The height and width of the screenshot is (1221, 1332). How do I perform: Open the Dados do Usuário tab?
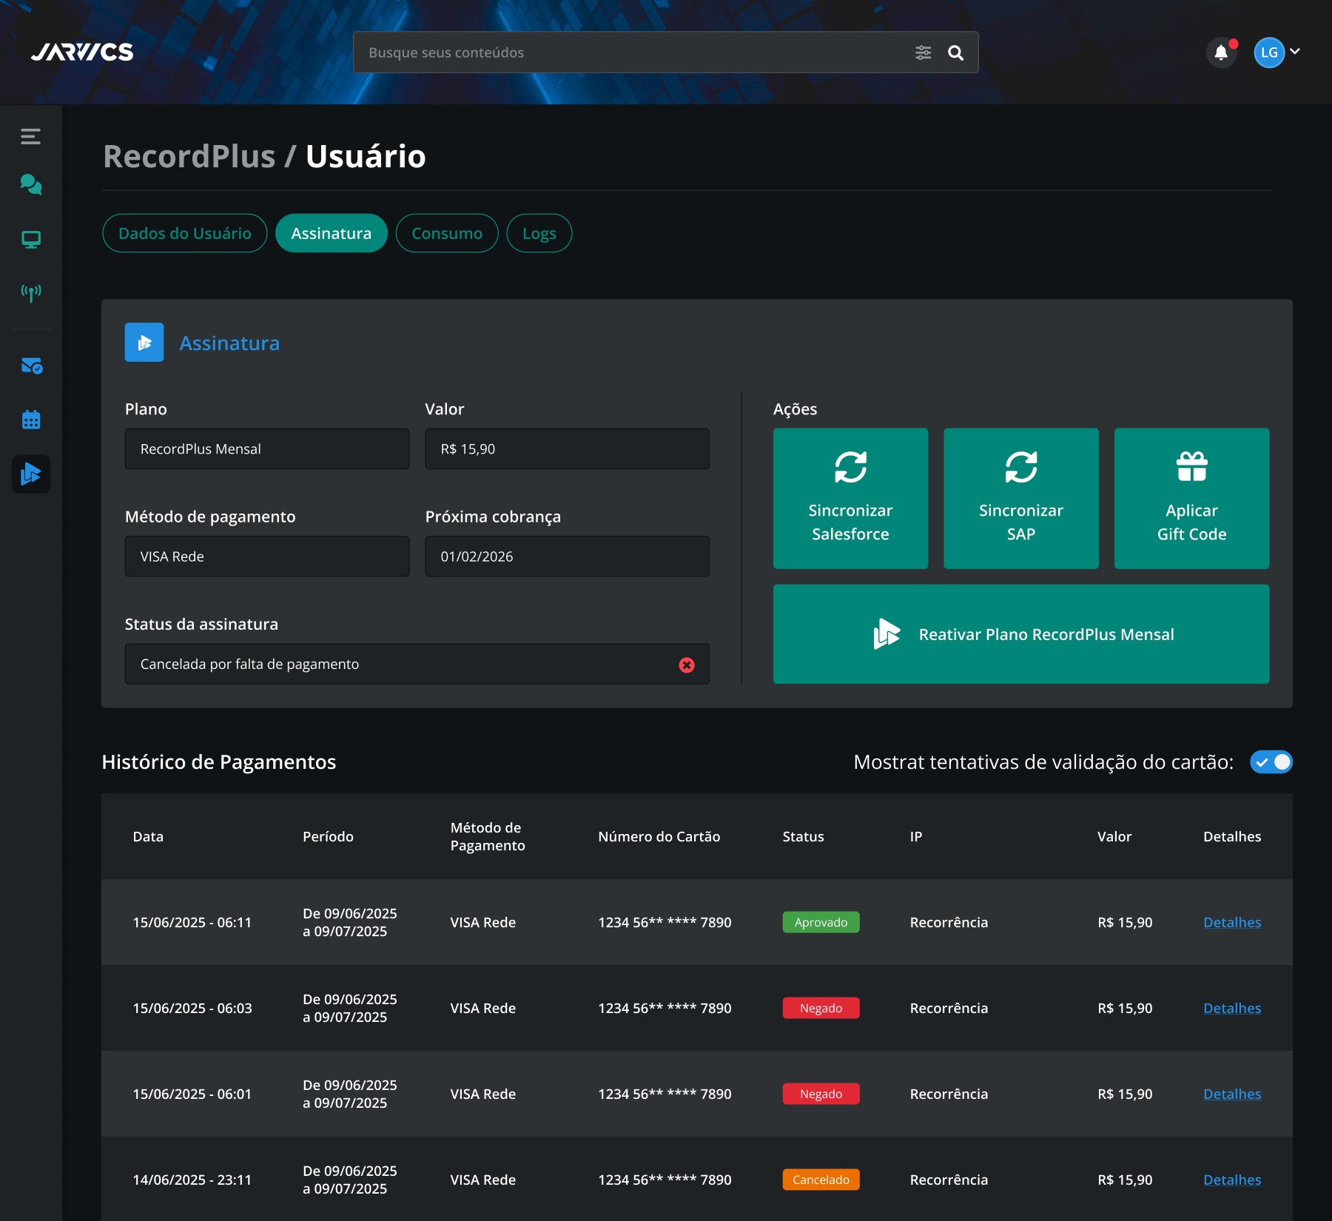click(x=185, y=233)
